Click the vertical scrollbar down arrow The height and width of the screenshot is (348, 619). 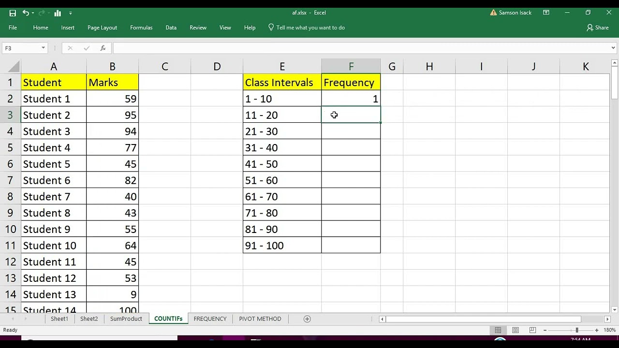[615, 310]
